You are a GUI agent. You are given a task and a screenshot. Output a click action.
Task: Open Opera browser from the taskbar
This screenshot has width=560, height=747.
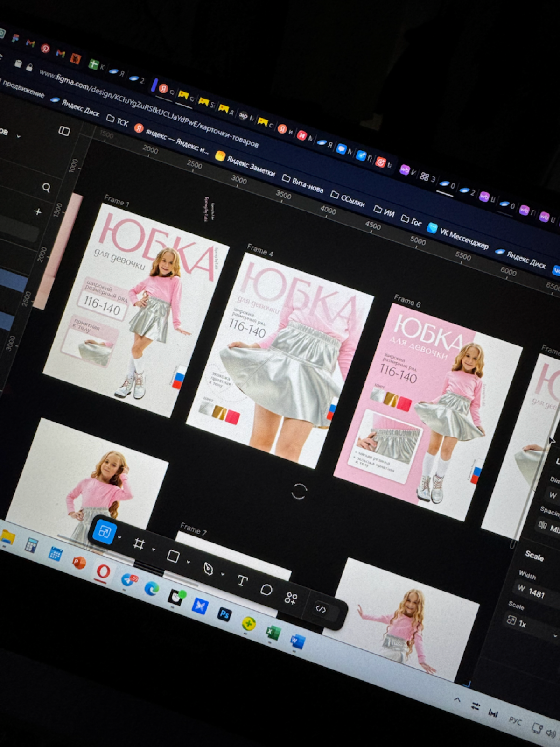(x=104, y=572)
